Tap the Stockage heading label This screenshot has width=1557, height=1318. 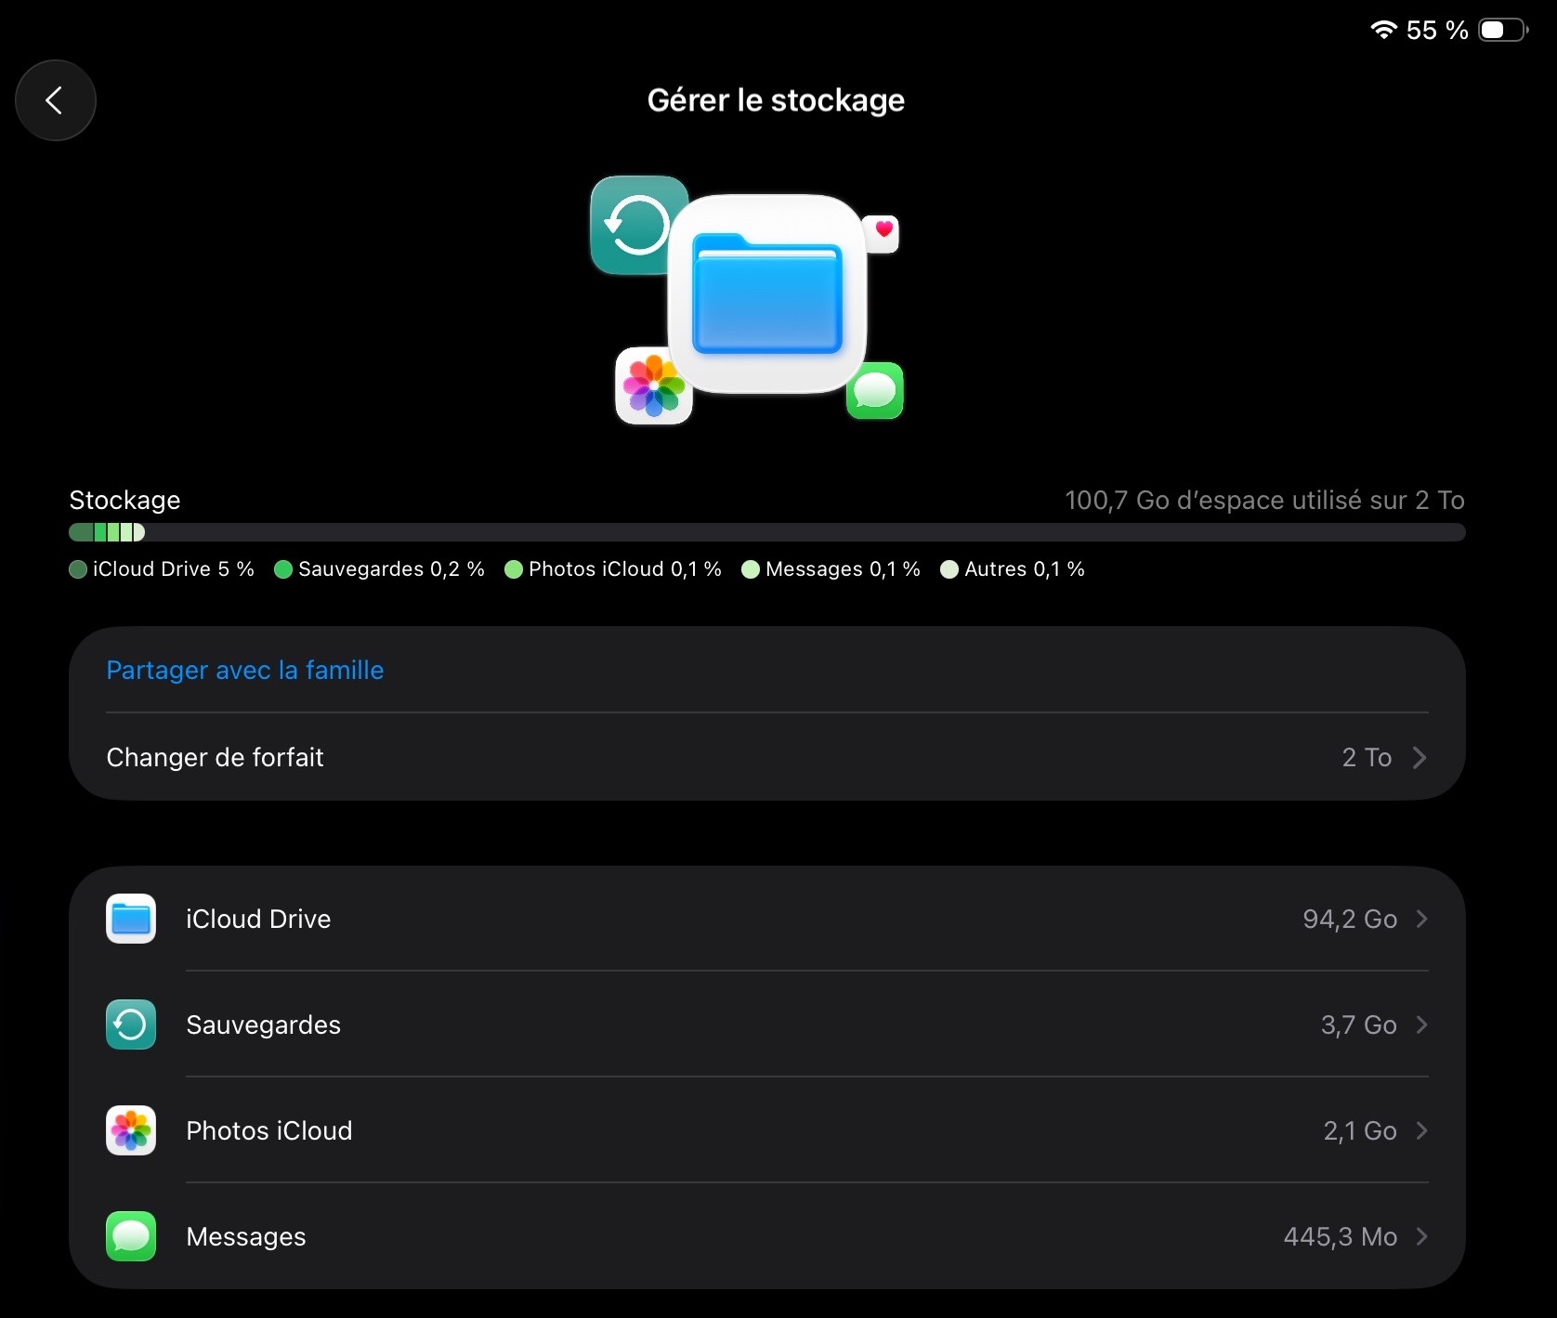(x=124, y=500)
